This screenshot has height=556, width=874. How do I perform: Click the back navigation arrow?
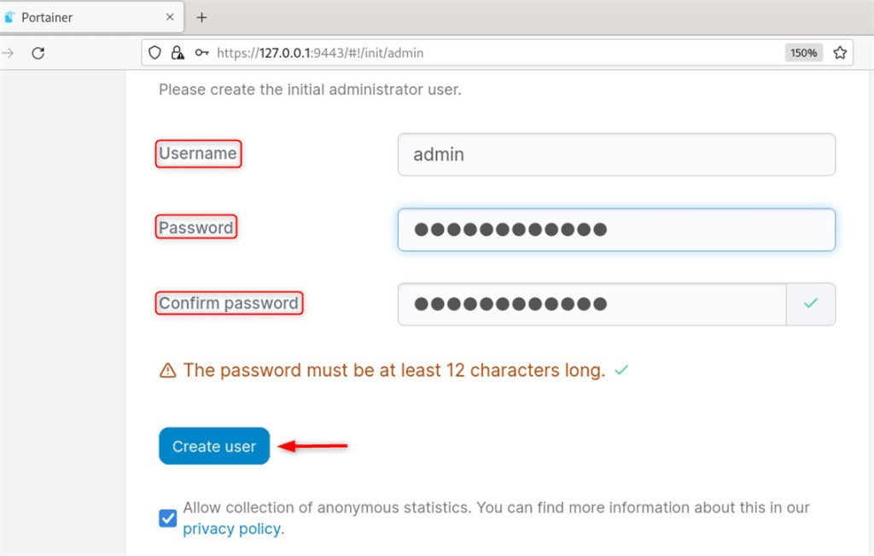[3, 53]
